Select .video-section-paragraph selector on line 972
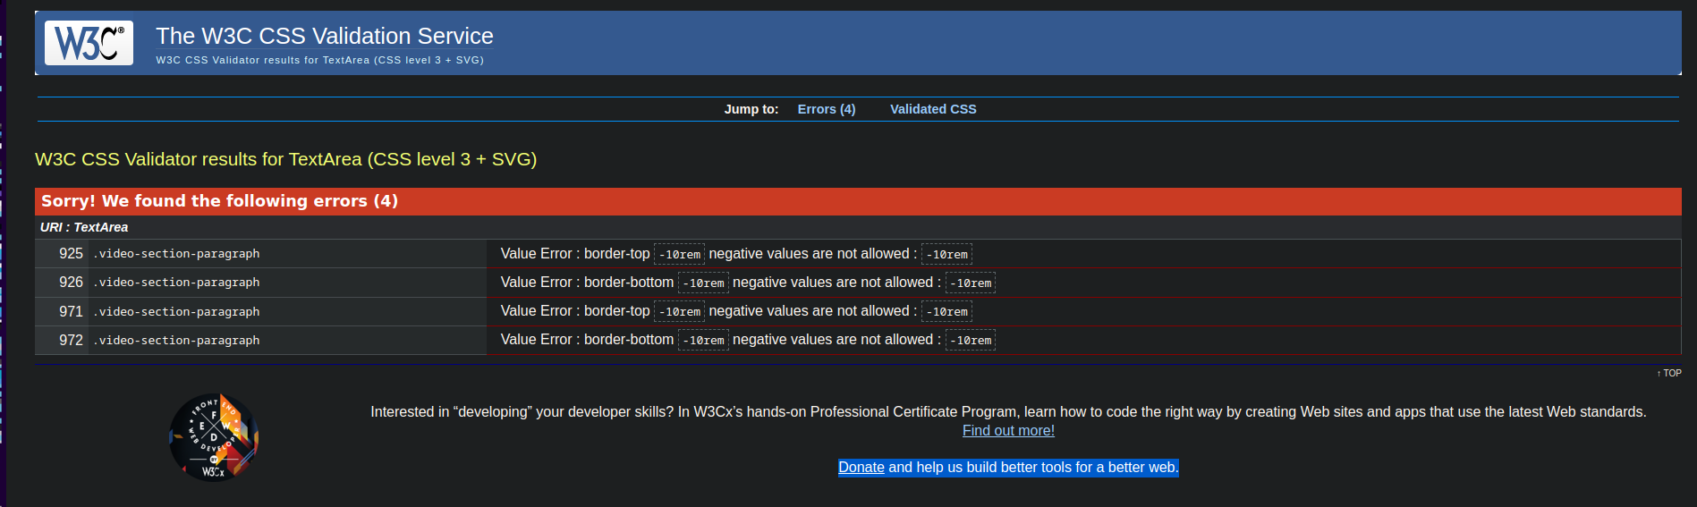The height and width of the screenshot is (507, 1697). (x=176, y=340)
